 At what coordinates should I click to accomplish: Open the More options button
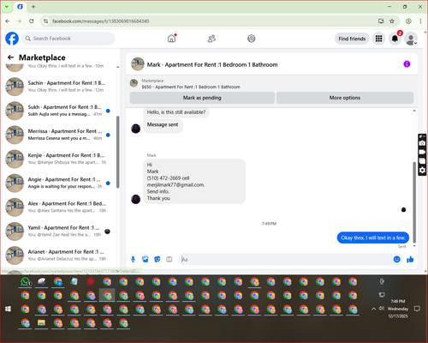[345, 98]
